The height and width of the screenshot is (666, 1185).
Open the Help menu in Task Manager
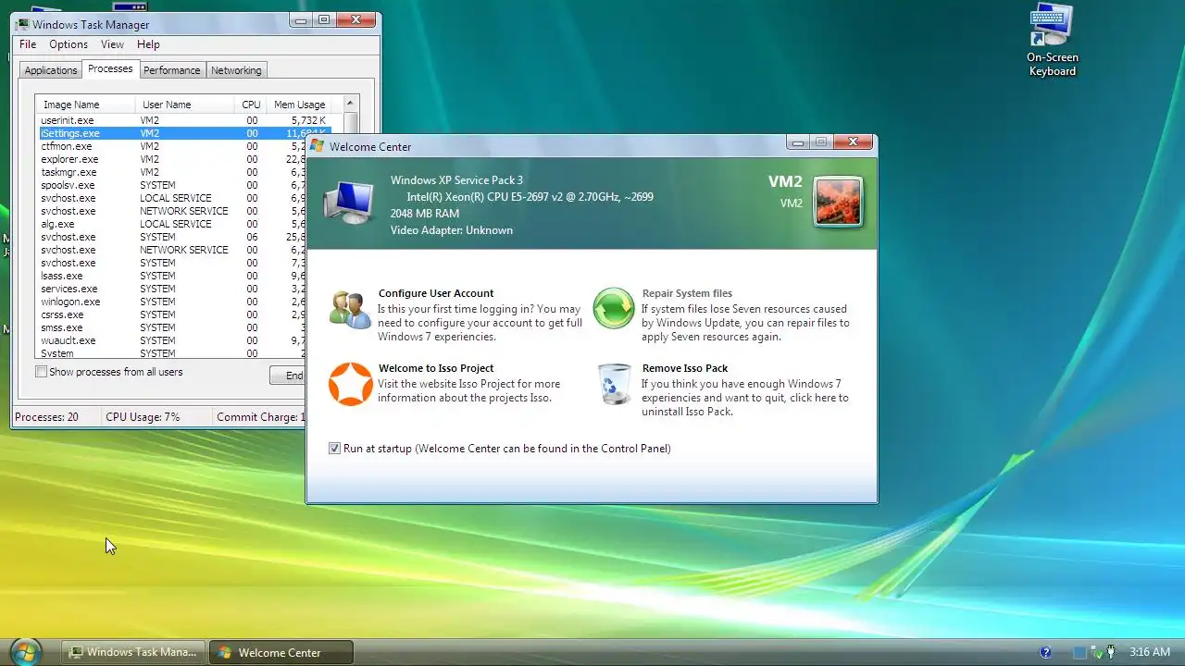click(148, 44)
